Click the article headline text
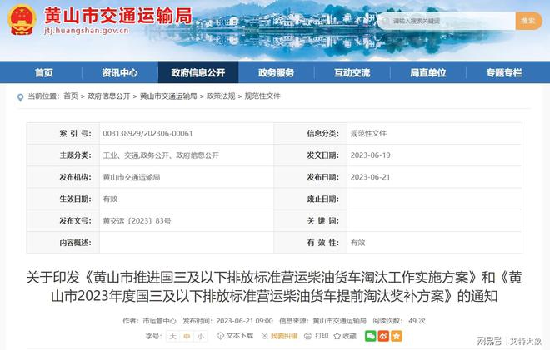 274,287
